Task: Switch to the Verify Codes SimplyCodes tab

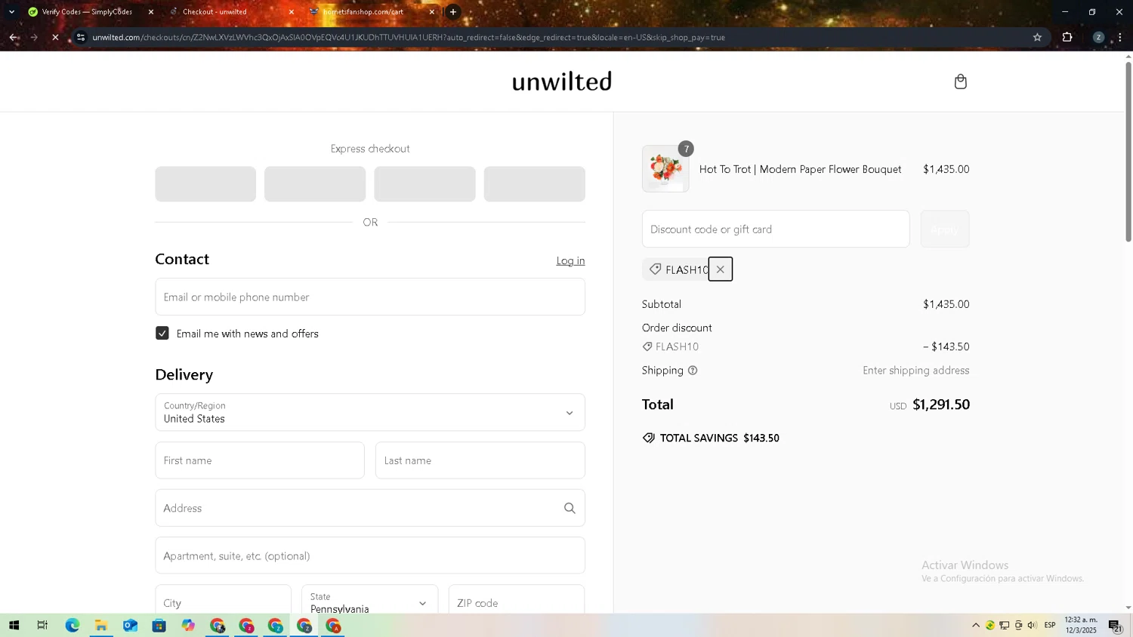Action: 88,12
